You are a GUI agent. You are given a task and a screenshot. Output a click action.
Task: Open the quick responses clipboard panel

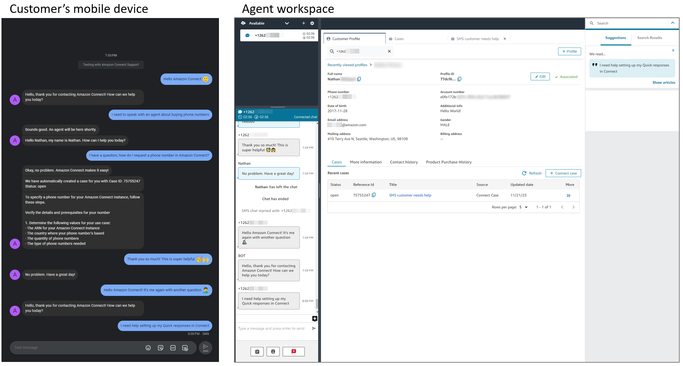click(257, 352)
